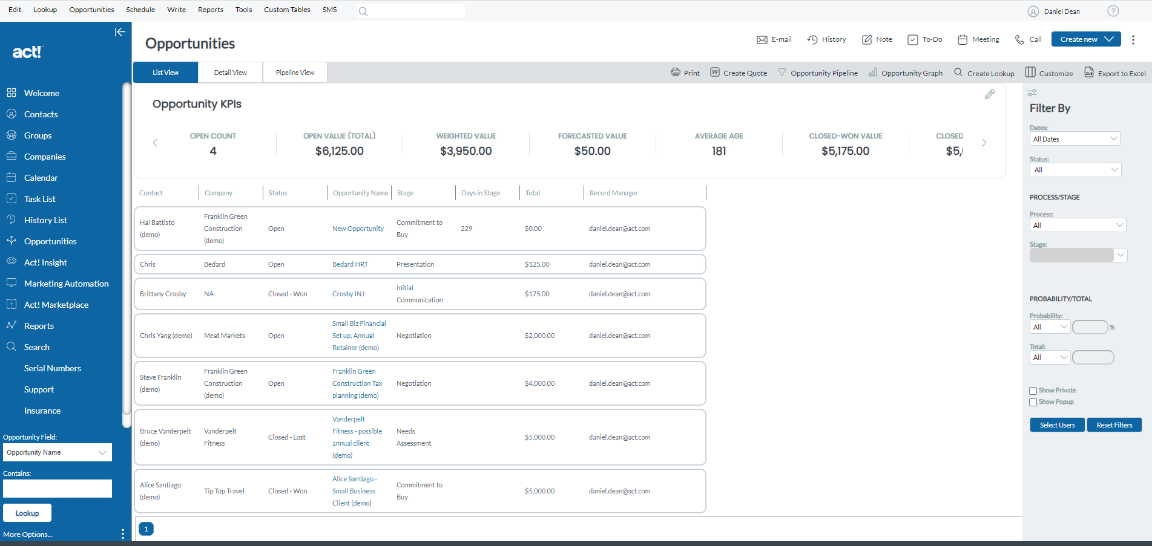The height and width of the screenshot is (546, 1152).
Task: Toggle the Show Private checkbox
Action: point(1033,391)
